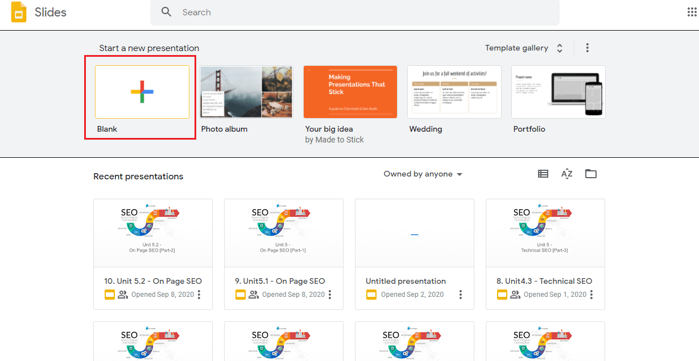Click the shared people icon under 8. Unit4.3
The height and width of the screenshot is (361, 699).
[515, 295]
